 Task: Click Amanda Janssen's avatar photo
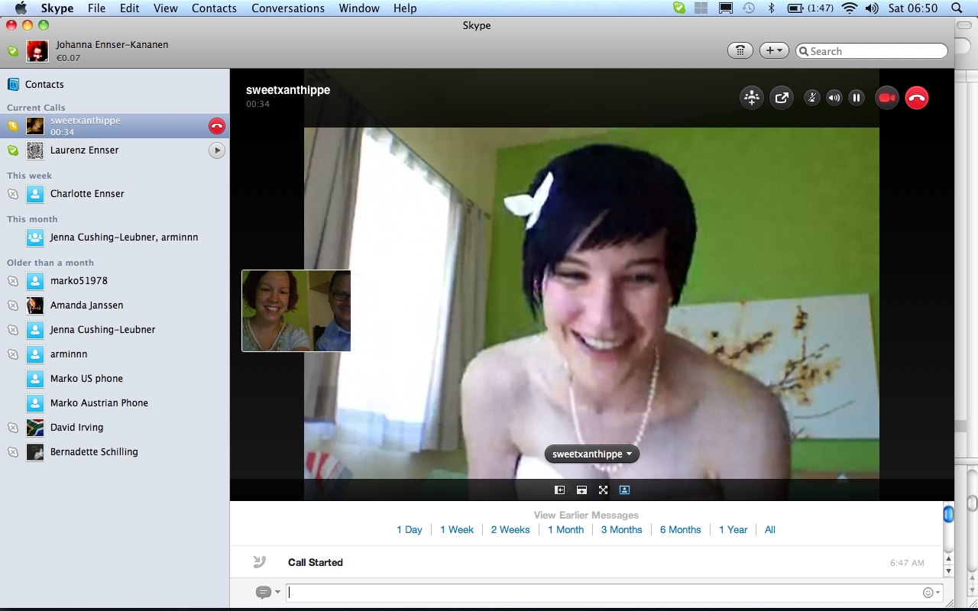click(x=35, y=305)
